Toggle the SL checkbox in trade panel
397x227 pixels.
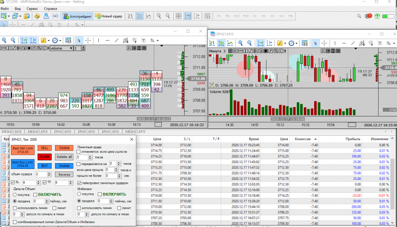coord(13,182)
